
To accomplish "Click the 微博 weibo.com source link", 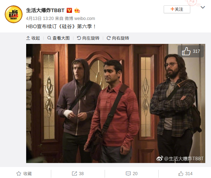I will pyautogui.click(x=80, y=18).
